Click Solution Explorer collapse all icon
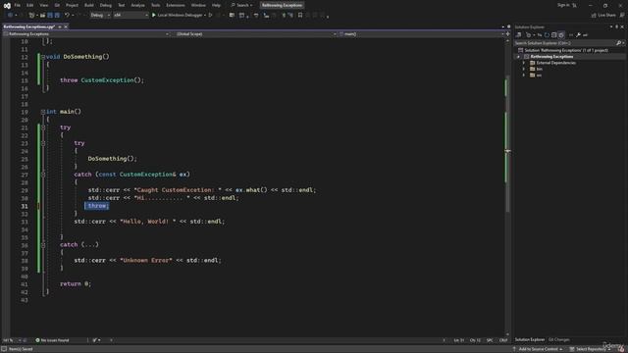Screen dimensions: 628x353 point(553,35)
